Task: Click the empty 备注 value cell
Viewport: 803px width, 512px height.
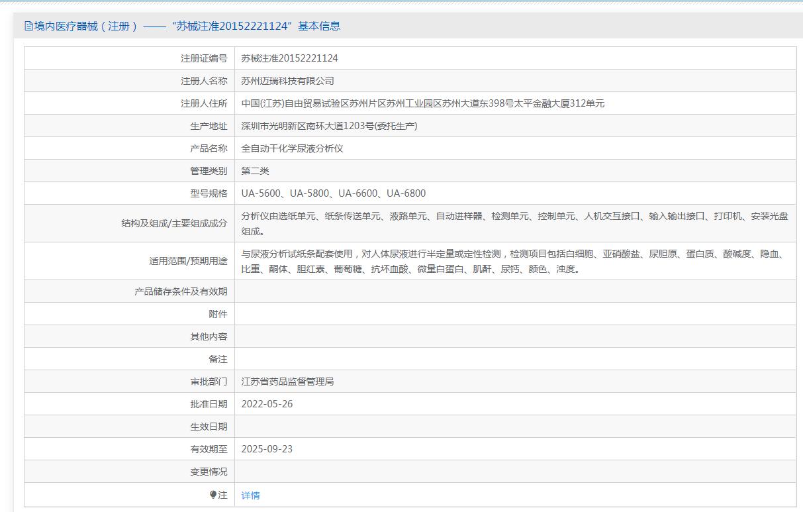Action: [515, 359]
